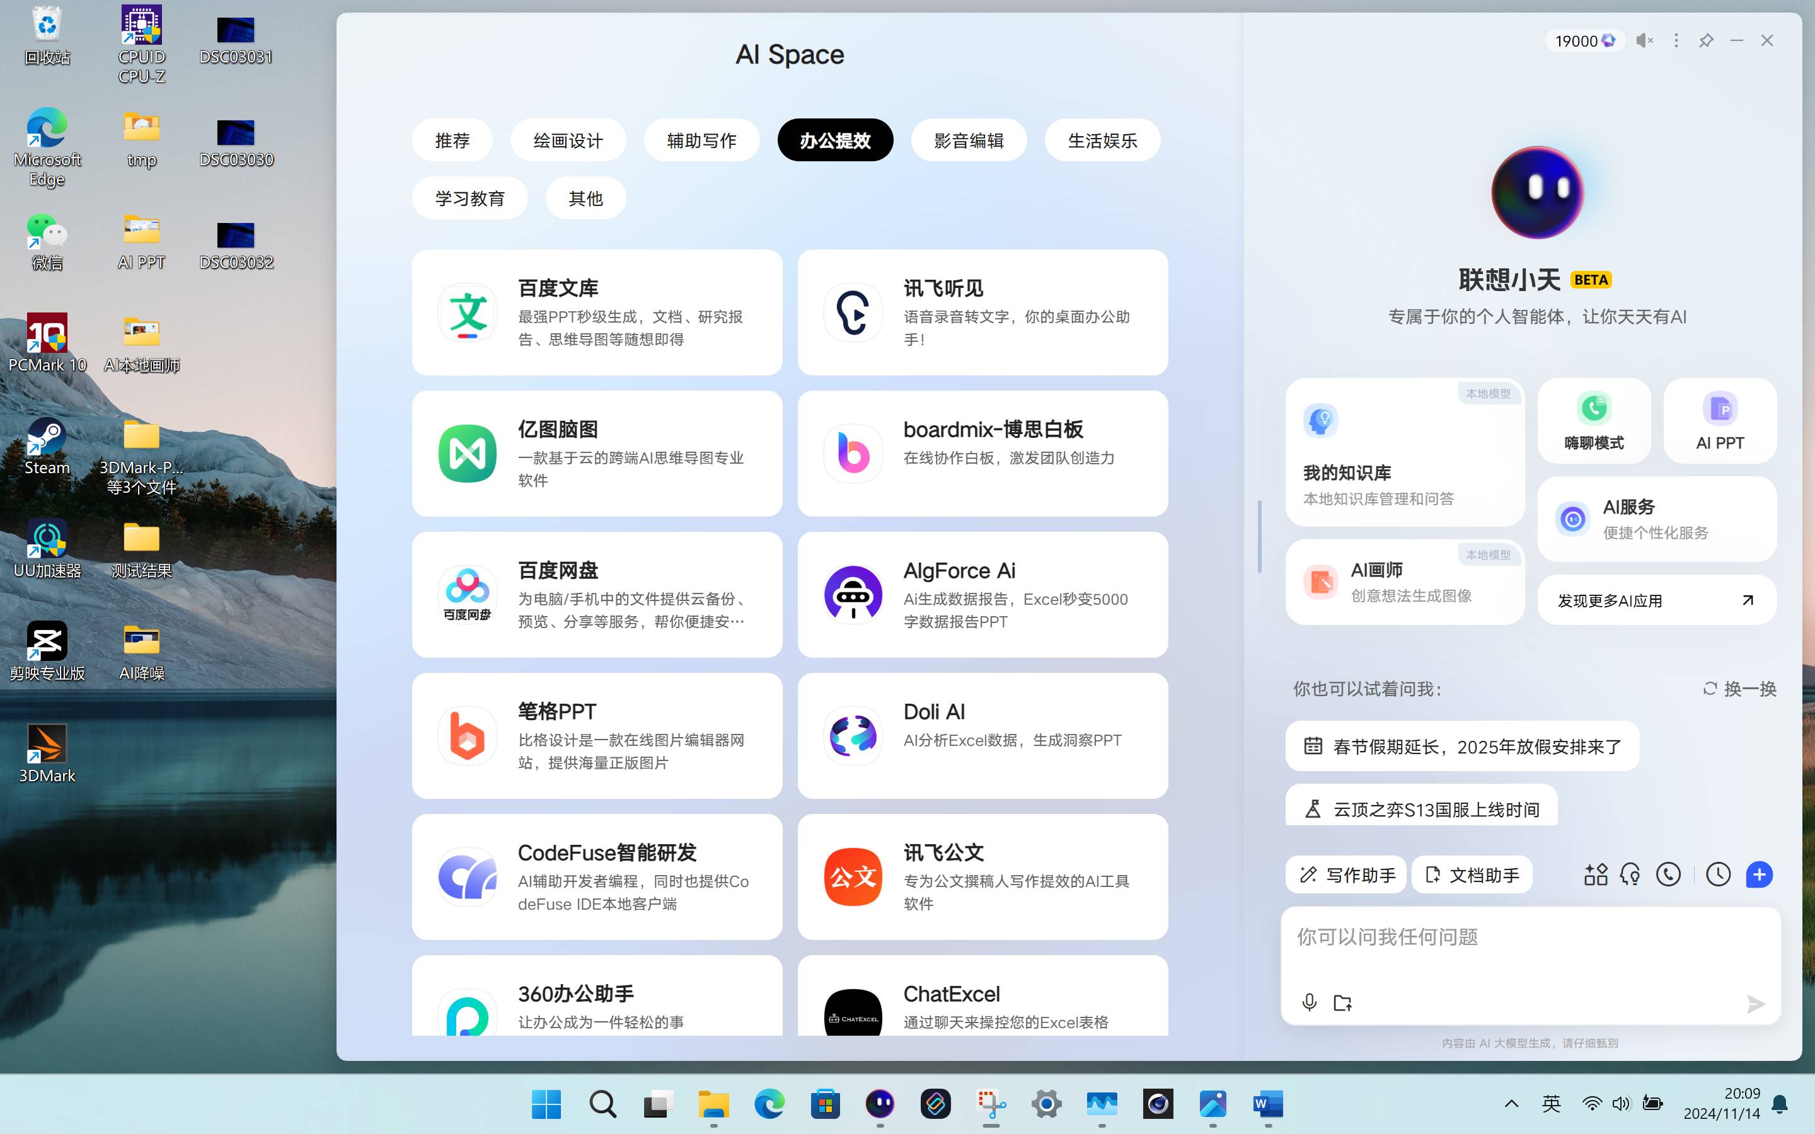This screenshot has width=1815, height=1134.
Task: Toggle the muted speaker icon
Action: click(1645, 40)
